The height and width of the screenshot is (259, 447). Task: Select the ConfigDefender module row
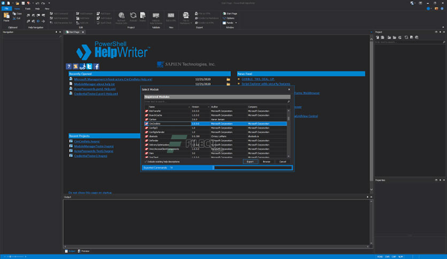[x=215, y=132]
